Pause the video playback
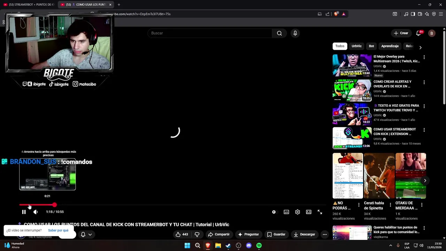Screen dimensions: 446x251 click(x=24, y=212)
